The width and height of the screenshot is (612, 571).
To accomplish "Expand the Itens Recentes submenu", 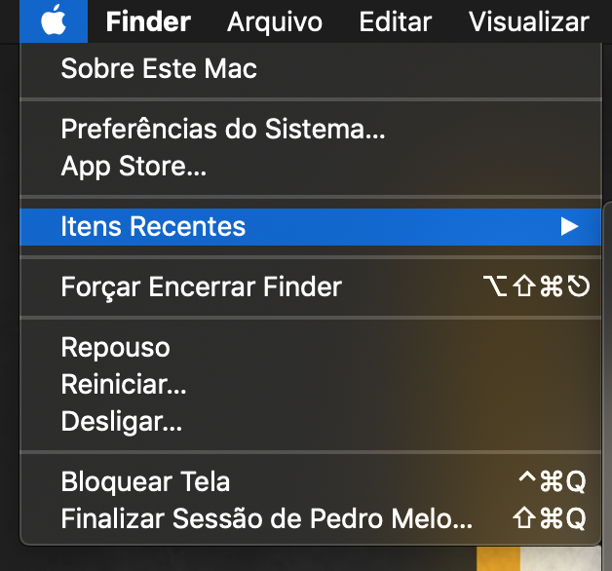I will 153,227.
